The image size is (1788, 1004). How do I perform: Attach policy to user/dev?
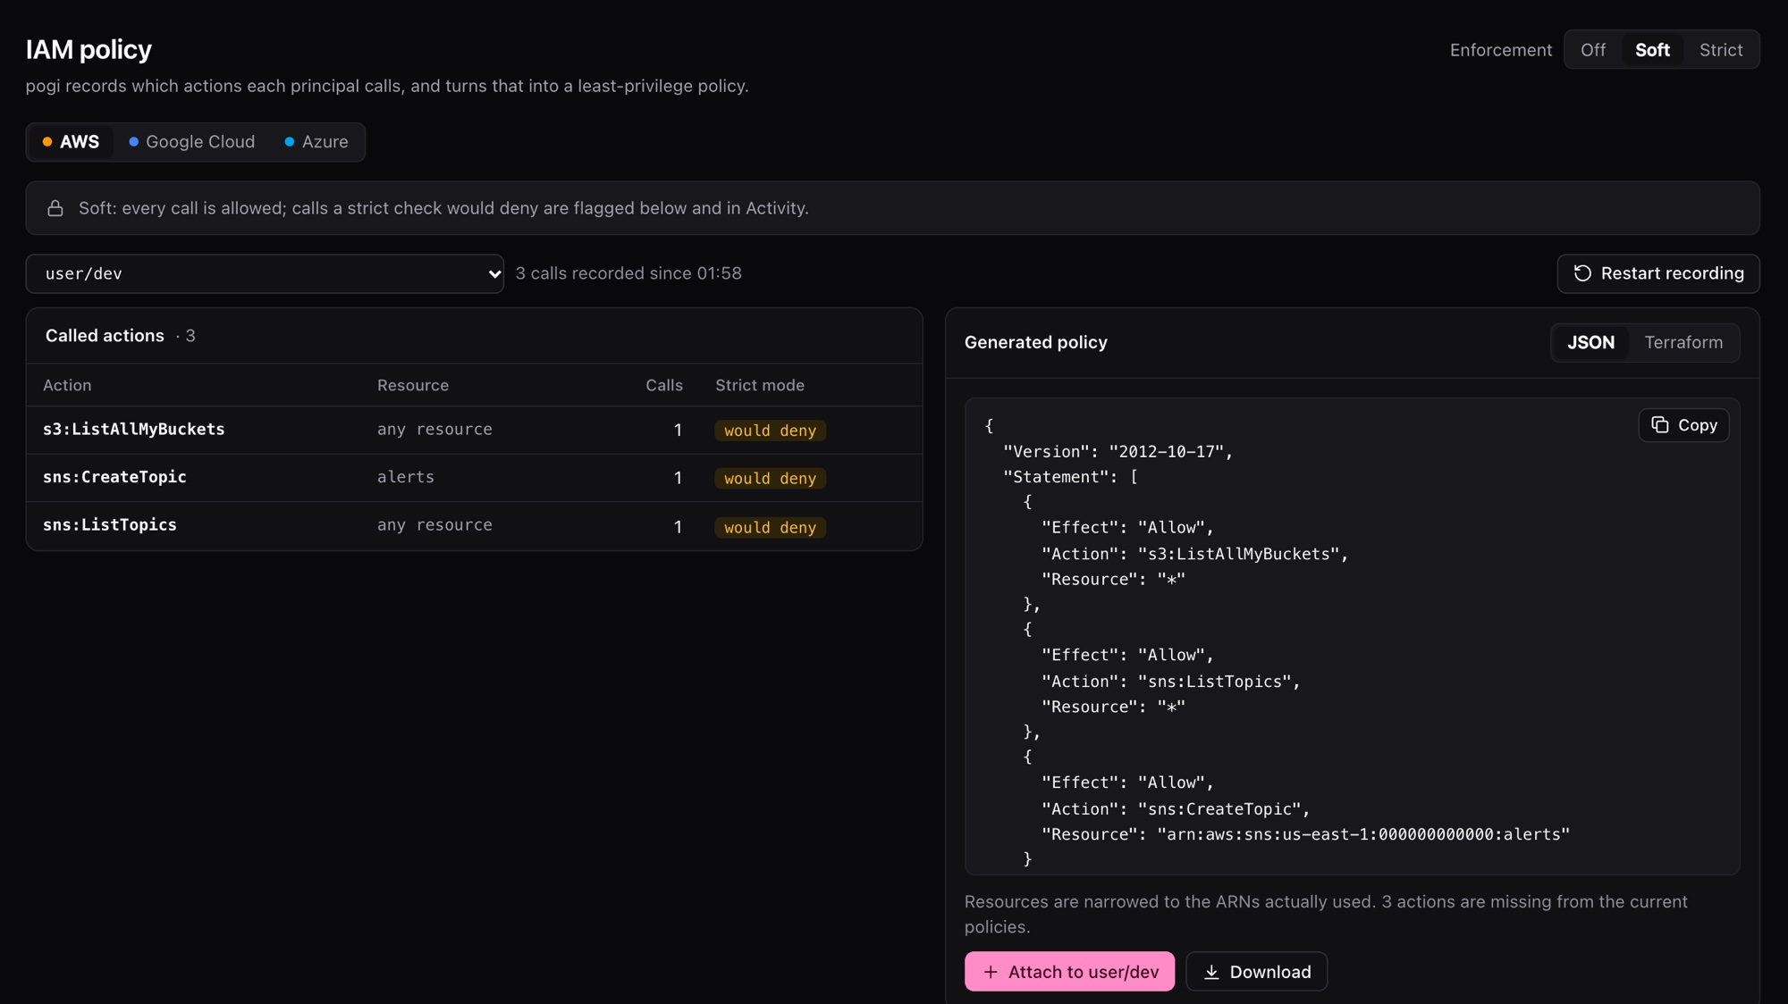pyautogui.click(x=1069, y=972)
